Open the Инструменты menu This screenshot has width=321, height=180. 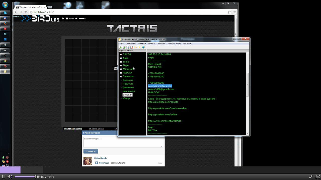point(174,44)
